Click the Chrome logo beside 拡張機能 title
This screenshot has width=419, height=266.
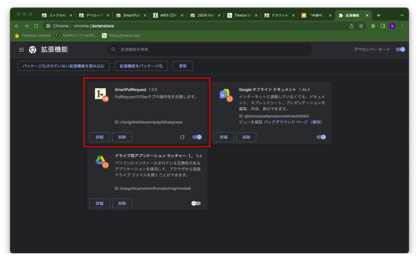(32, 50)
